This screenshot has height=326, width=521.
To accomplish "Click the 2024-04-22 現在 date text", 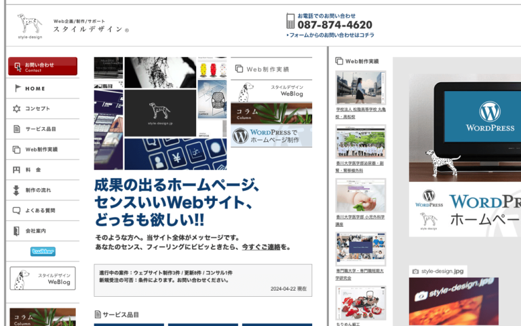I will coord(288,289).
